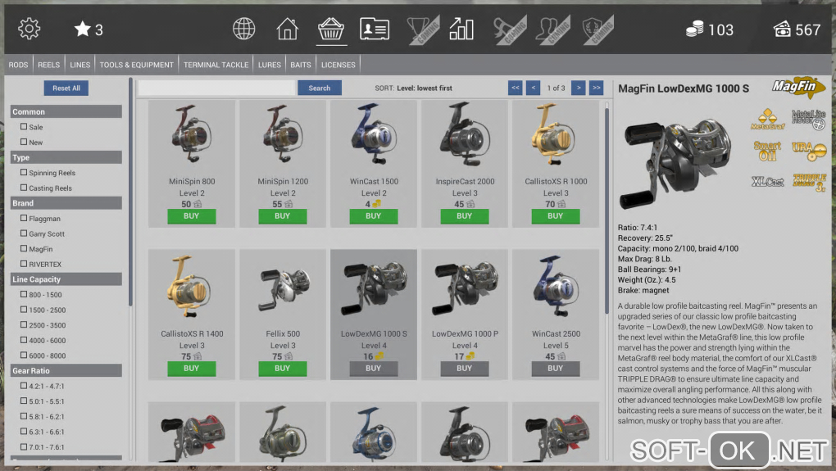Jump to first page with << button

(x=515, y=88)
